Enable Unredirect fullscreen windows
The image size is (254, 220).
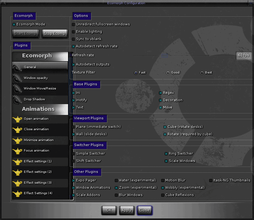coord(73,25)
